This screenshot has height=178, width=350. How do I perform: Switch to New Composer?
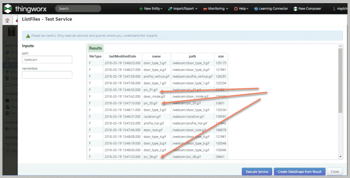[310, 9]
